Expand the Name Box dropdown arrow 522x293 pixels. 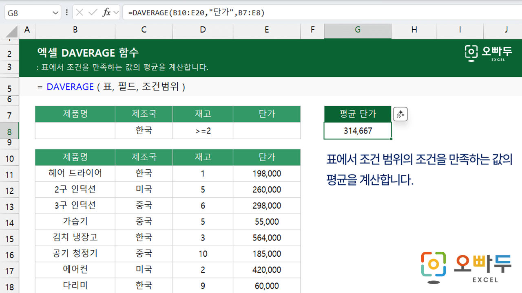[x=56, y=13]
